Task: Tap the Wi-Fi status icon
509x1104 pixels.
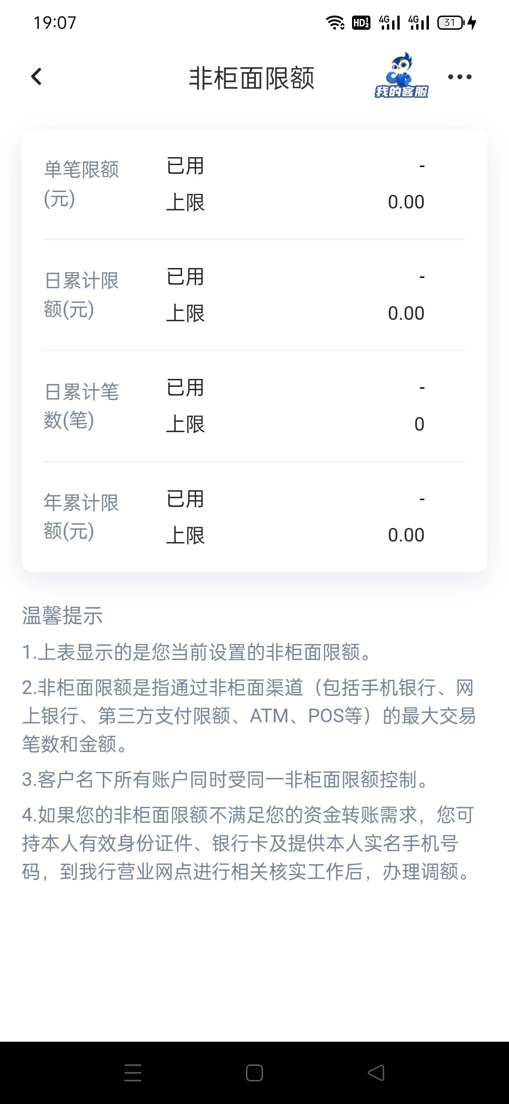Action: click(x=335, y=22)
